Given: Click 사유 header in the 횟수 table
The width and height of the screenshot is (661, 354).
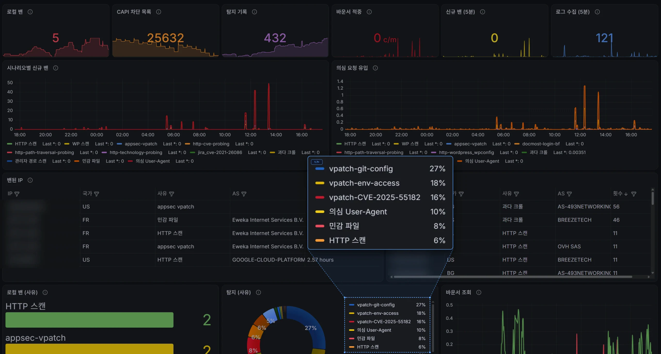Looking at the screenshot, I should pos(507,194).
